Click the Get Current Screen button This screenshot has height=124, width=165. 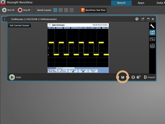20,25
